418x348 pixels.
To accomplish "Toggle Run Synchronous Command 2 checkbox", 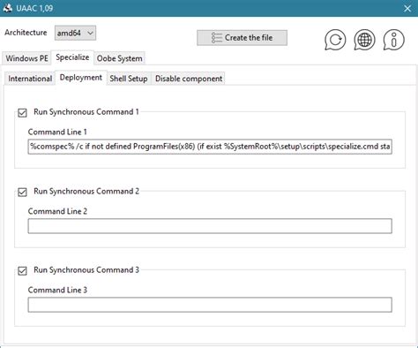I will [x=22, y=192].
